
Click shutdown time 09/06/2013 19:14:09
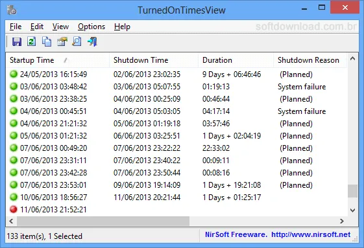(x=147, y=185)
